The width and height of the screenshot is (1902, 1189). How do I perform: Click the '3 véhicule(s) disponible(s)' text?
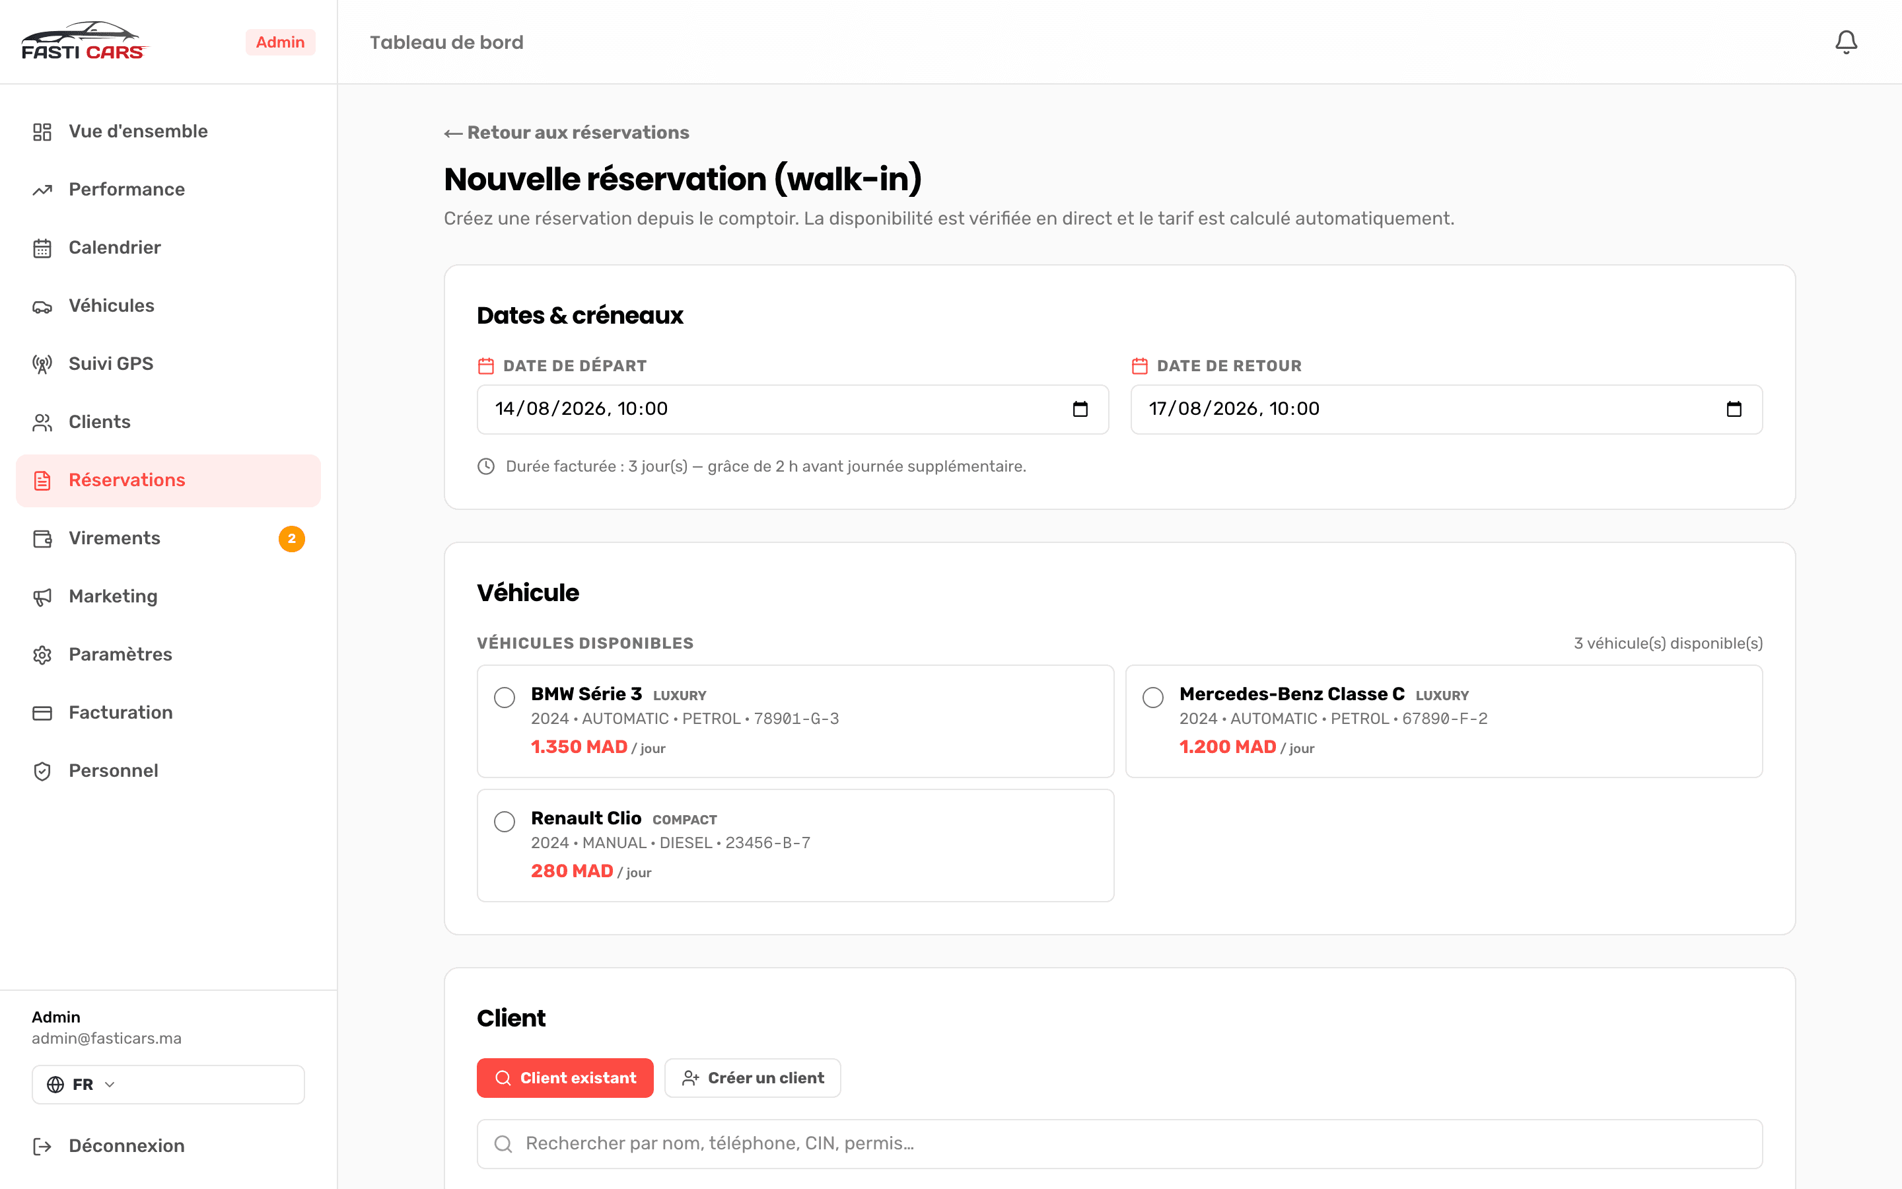coord(1668,643)
